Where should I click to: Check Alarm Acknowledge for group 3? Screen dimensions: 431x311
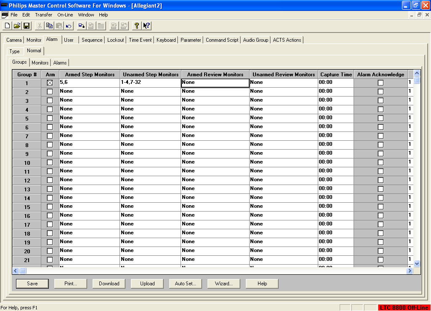click(x=380, y=100)
